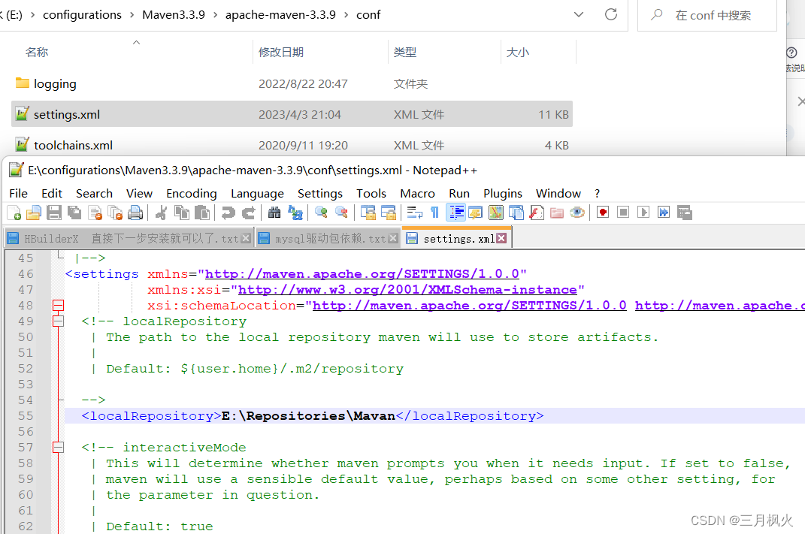Click the Zoom Out magnifier icon
This screenshot has height=534, width=805.
[341, 213]
